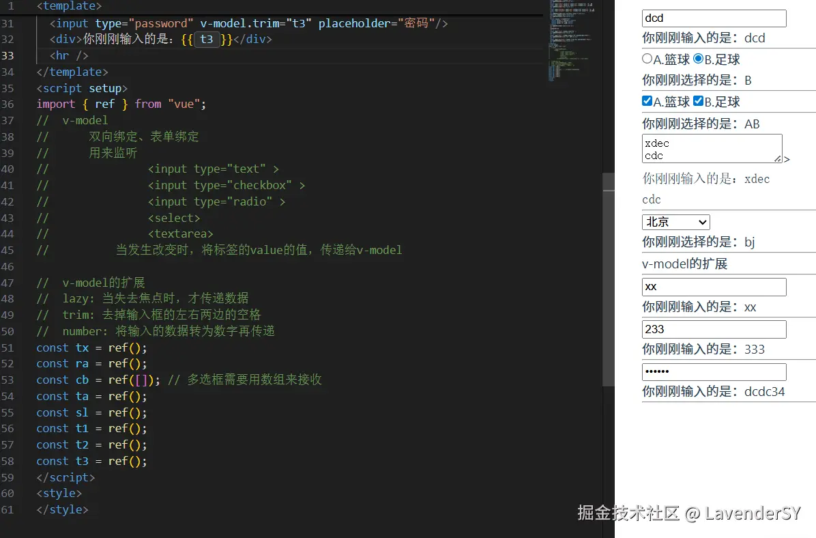Focus the textarea containing xdec cdc
The width and height of the screenshot is (816, 538).
point(710,148)
